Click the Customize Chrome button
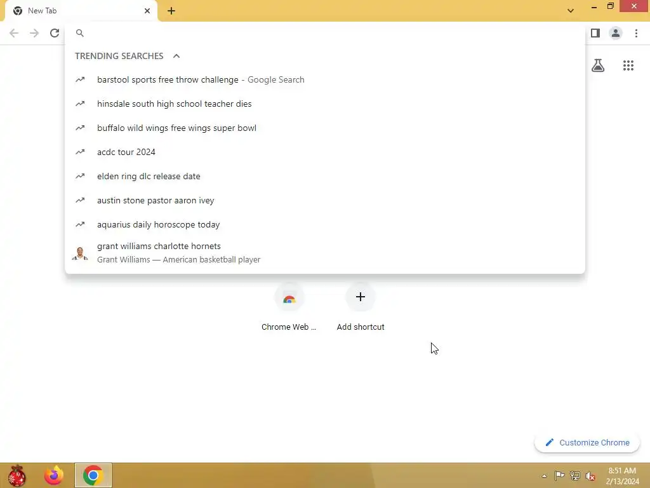The height and width of the screenshot is (488, 650). [x=587, y=443]
